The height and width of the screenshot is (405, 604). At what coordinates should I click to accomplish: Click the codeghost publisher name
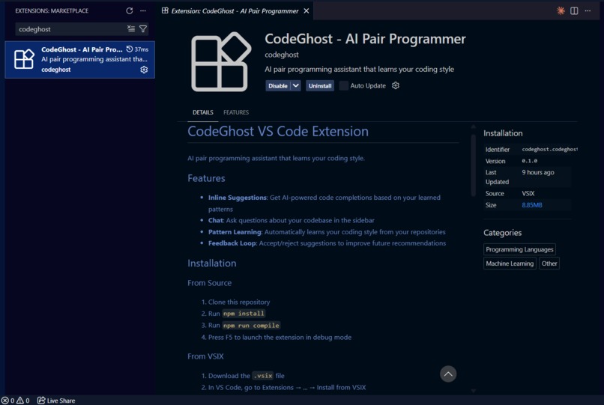click(x=282, y=55)
